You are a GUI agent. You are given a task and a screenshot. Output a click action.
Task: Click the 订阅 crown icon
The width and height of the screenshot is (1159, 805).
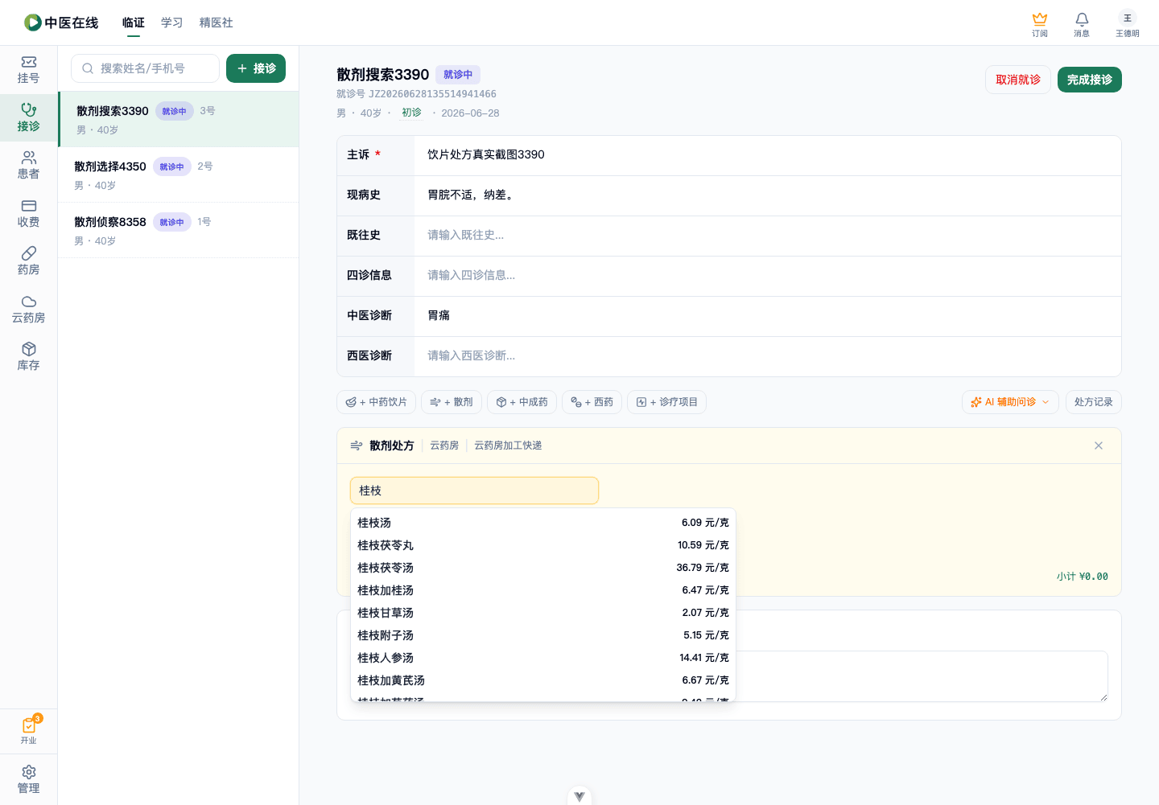click(x=1040, y=24)
